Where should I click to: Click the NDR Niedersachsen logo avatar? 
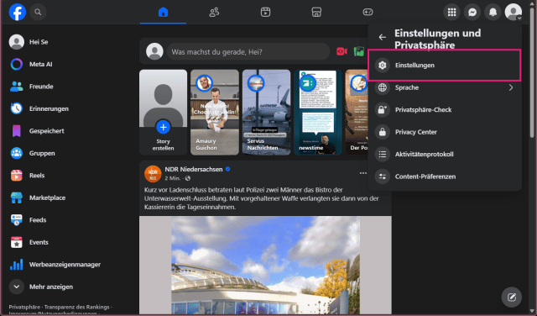[x=153, y=174]
